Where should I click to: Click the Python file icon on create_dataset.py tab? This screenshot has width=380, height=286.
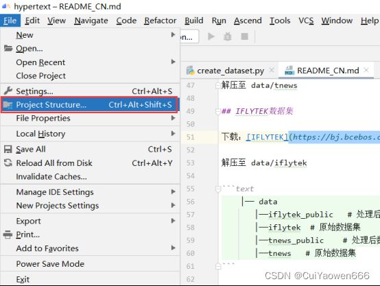coord(190,71)
